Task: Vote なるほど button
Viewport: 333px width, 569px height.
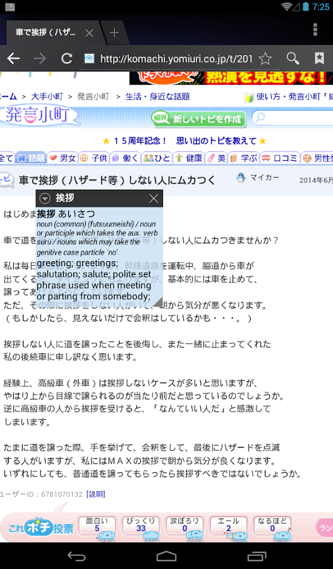Action: (272, 525)
